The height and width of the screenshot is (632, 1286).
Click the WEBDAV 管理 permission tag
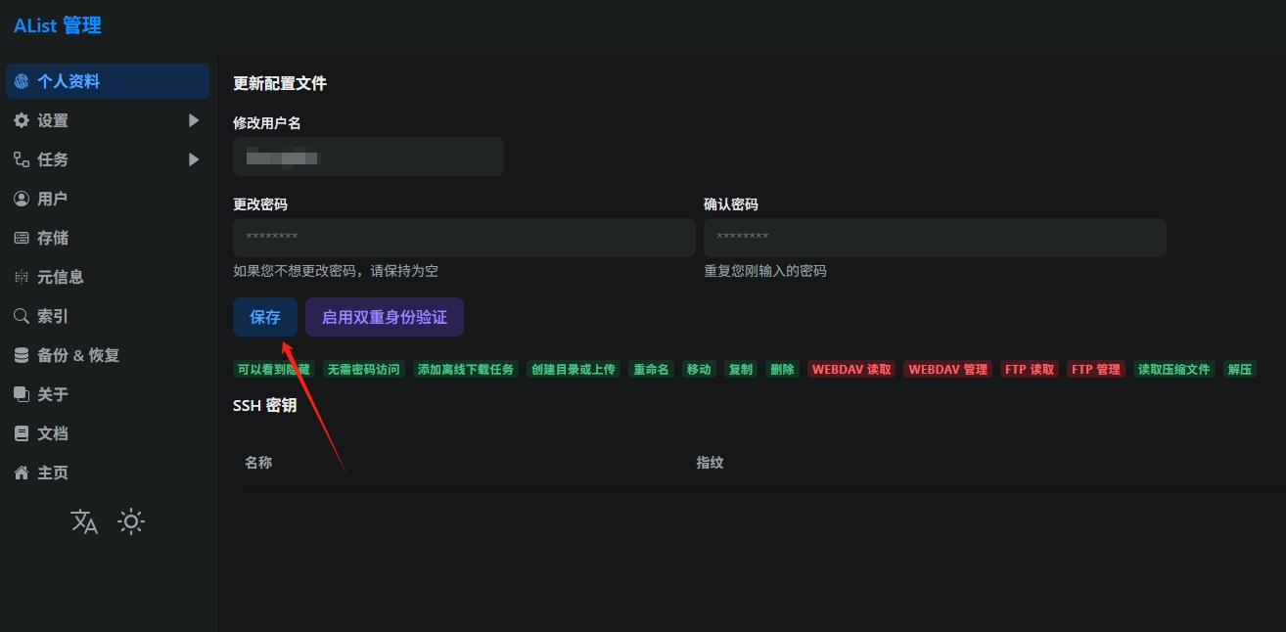(948, 370)
